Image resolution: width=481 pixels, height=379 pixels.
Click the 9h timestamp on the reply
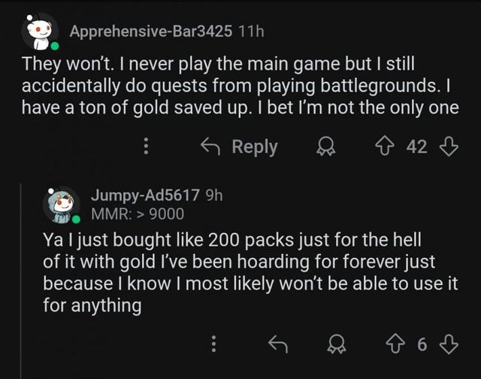[213, 196]
